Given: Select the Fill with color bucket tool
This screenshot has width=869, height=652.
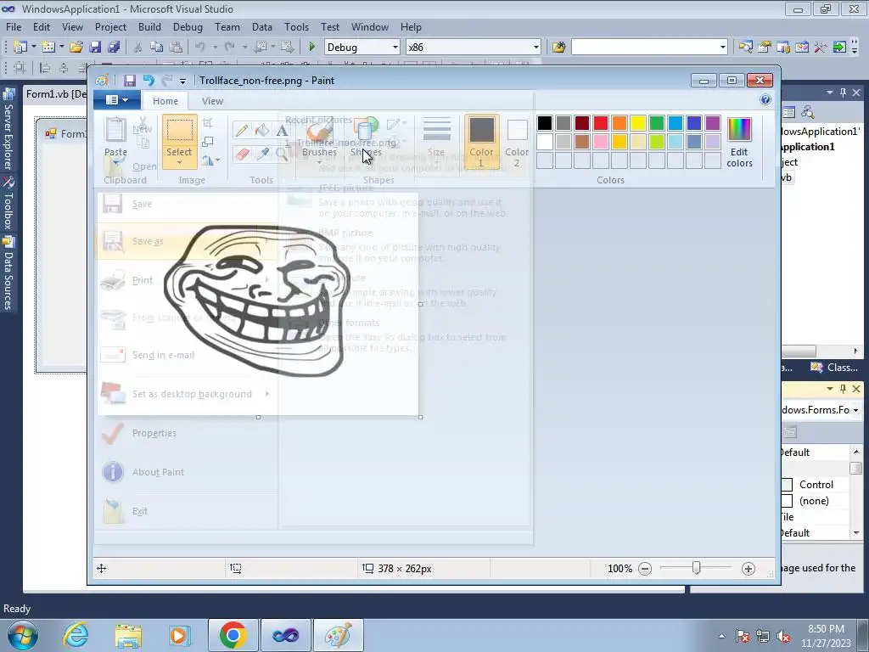Looking at the screenshot, I should point(261,130).
